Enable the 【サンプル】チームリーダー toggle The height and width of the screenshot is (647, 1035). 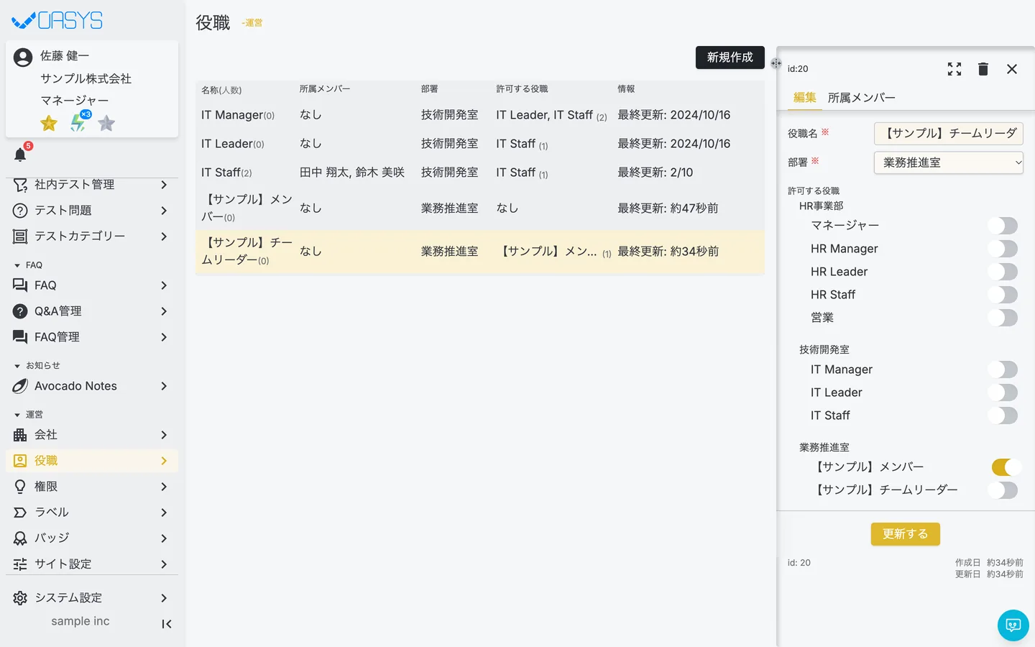coord(1003,490)
